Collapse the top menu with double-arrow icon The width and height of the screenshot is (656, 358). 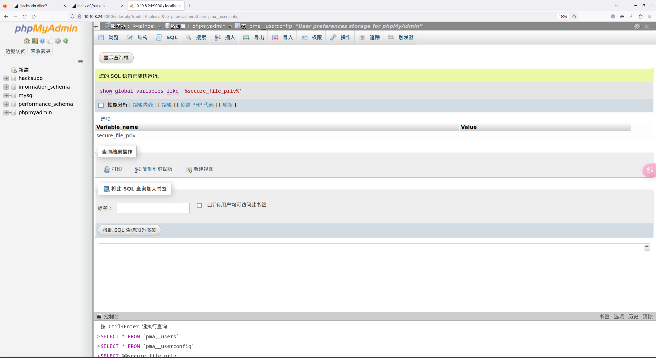pyautogui.click(x=647, y=26)
